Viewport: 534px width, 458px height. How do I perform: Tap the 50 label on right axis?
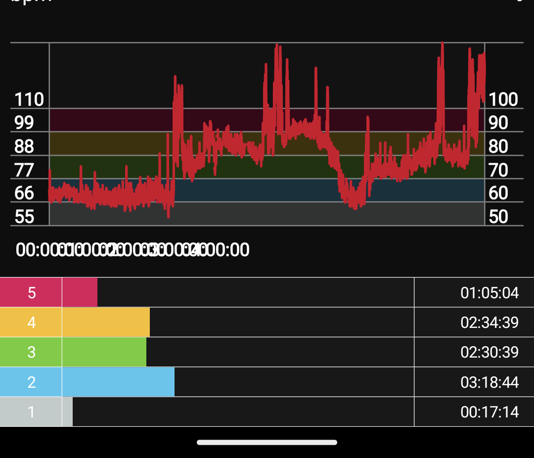pos(498,217)
